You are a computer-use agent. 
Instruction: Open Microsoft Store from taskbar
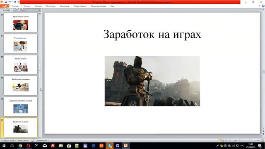(69, 146)
